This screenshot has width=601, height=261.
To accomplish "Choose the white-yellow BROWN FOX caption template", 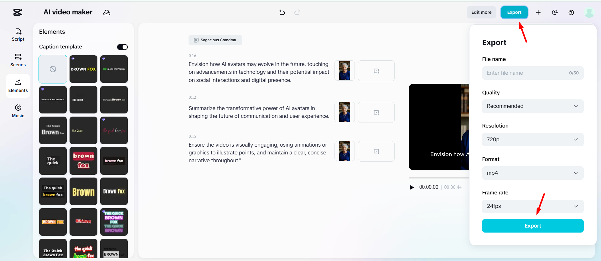I will click(x=83, y=69).
